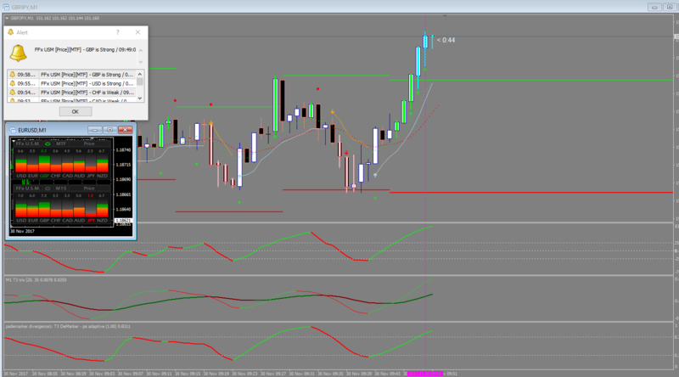Viewport: 679px width, 377px height.
Task: Click M15 button in lower FFx U.S.M. panel
Action: [61, 188]
